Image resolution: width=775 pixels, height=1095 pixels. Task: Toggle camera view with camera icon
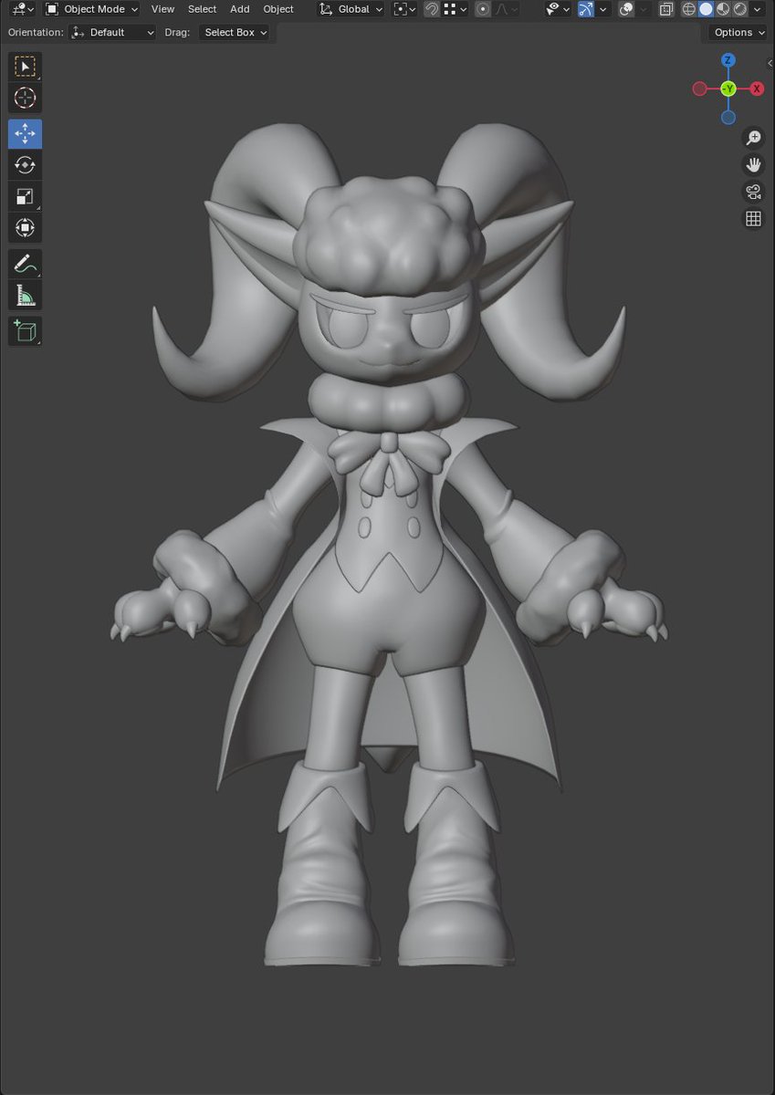click(753, 192)
